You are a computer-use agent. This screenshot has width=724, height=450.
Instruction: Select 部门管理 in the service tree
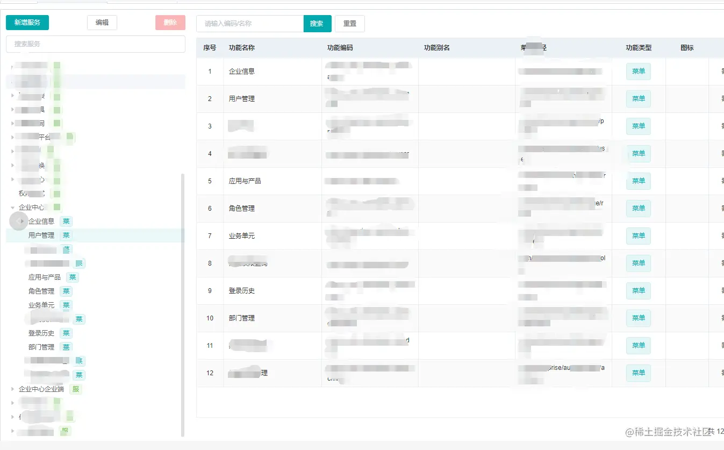click(x=41, y=347)
